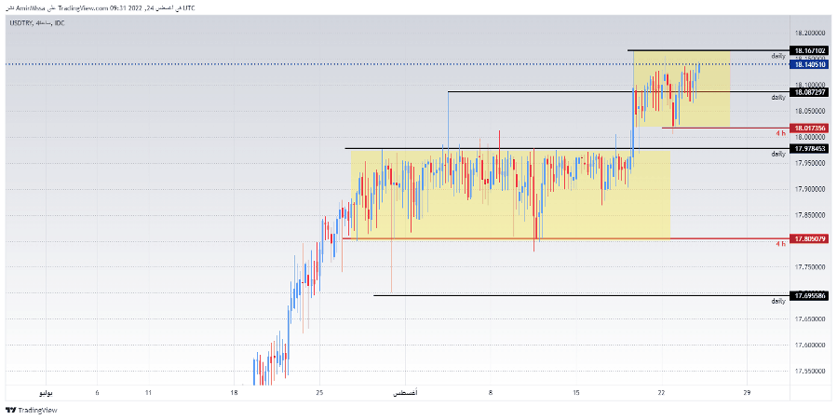This screenshot has width=837, height=420.
Task: Click the 17.900000 axis value
Action: pos(810,189)
